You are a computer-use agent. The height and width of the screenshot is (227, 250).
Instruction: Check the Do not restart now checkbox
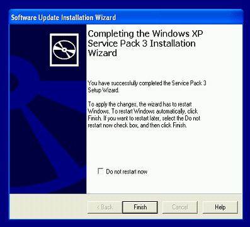click(101, 171)
